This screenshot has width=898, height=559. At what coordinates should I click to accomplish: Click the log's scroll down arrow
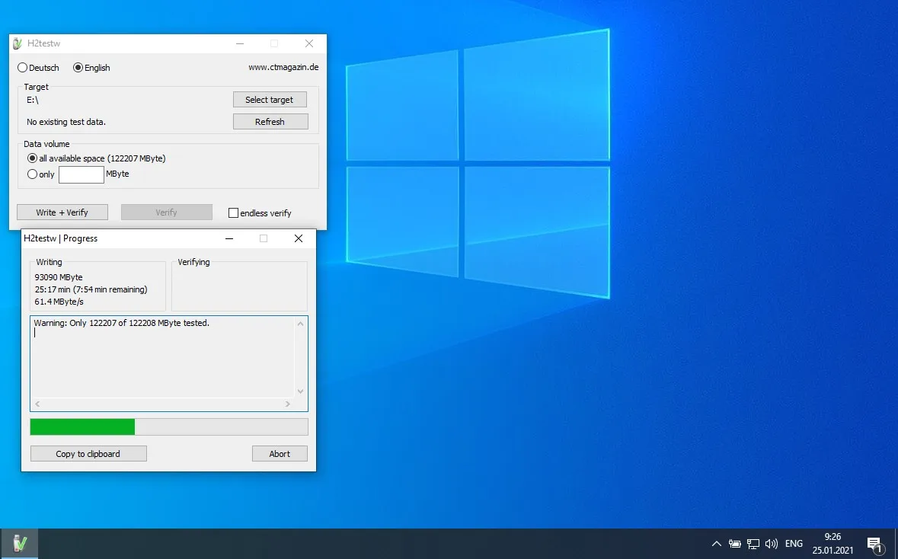coord(301,391)
